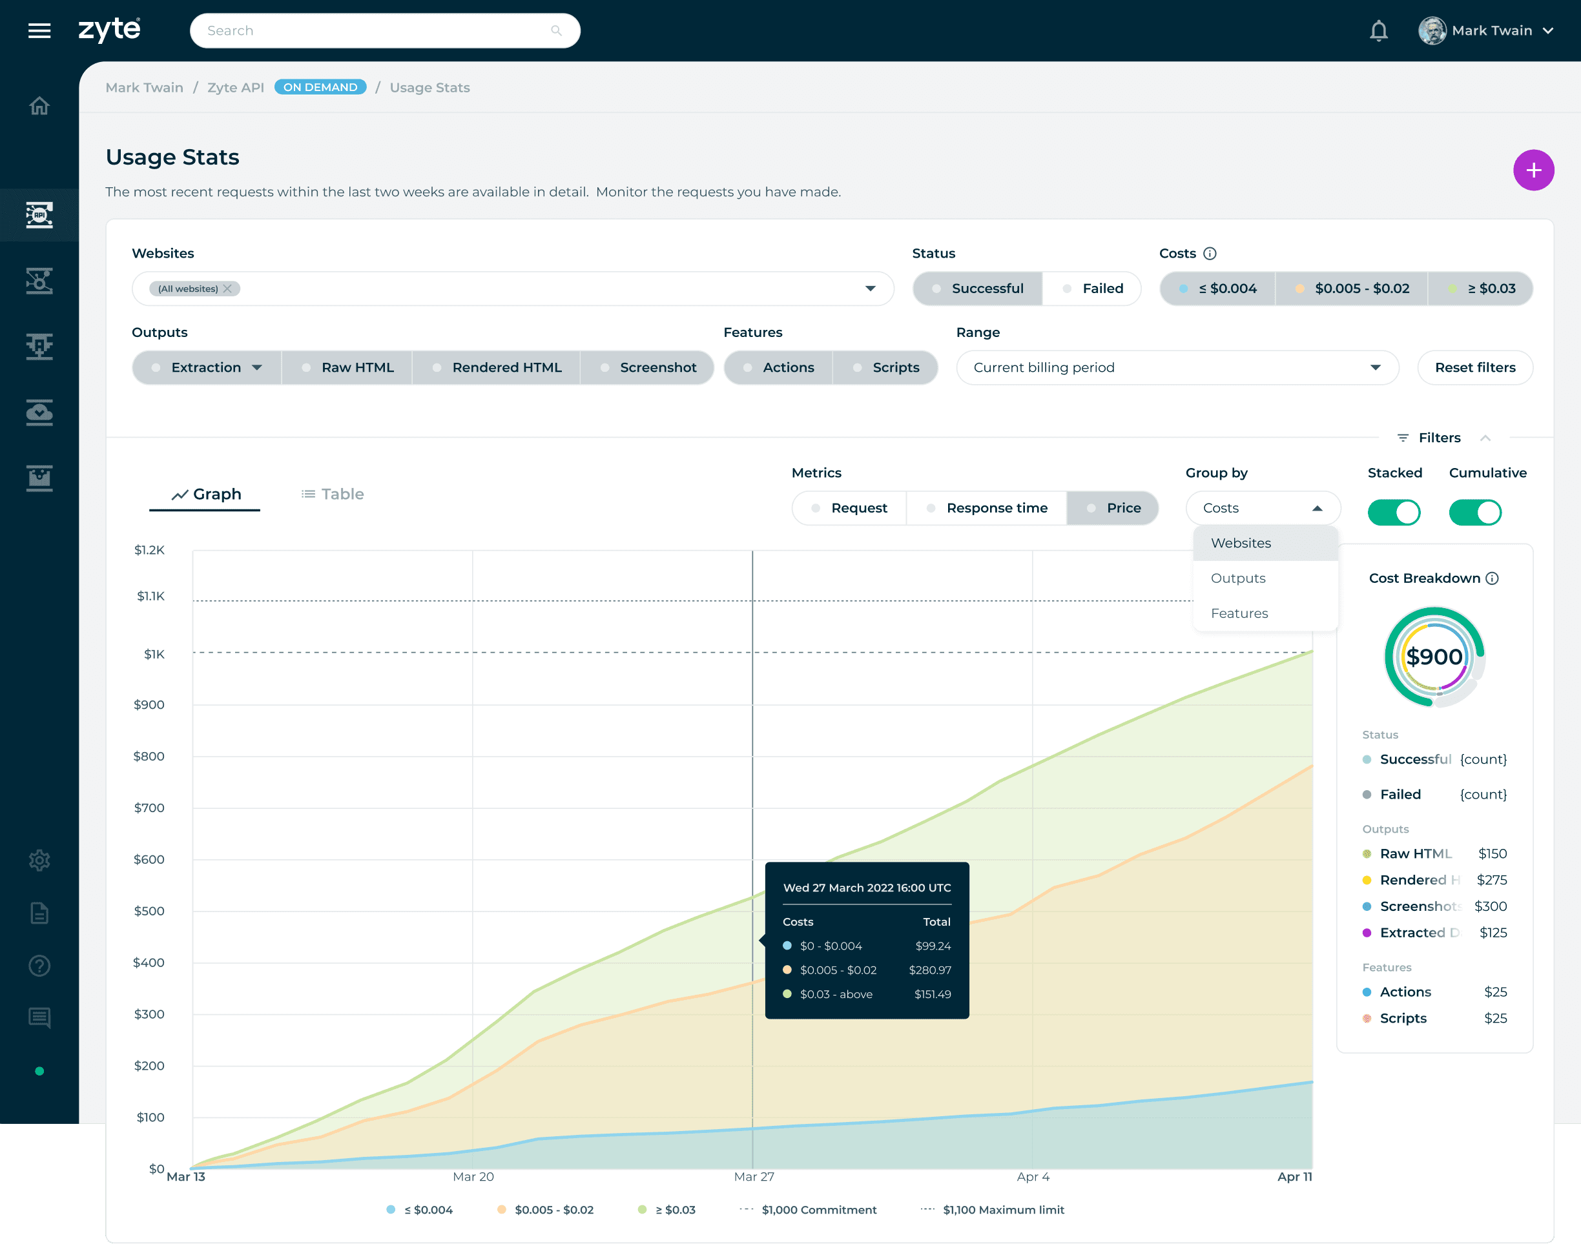Turn off the Stacked toggle

click(1393, 512)
